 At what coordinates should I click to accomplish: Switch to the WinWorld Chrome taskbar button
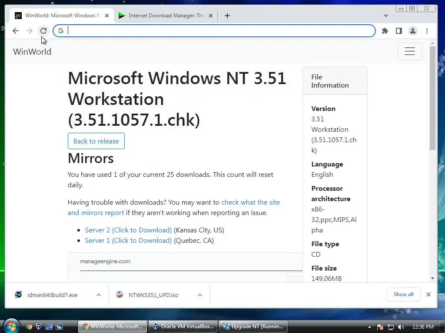[x=113, y=326]
